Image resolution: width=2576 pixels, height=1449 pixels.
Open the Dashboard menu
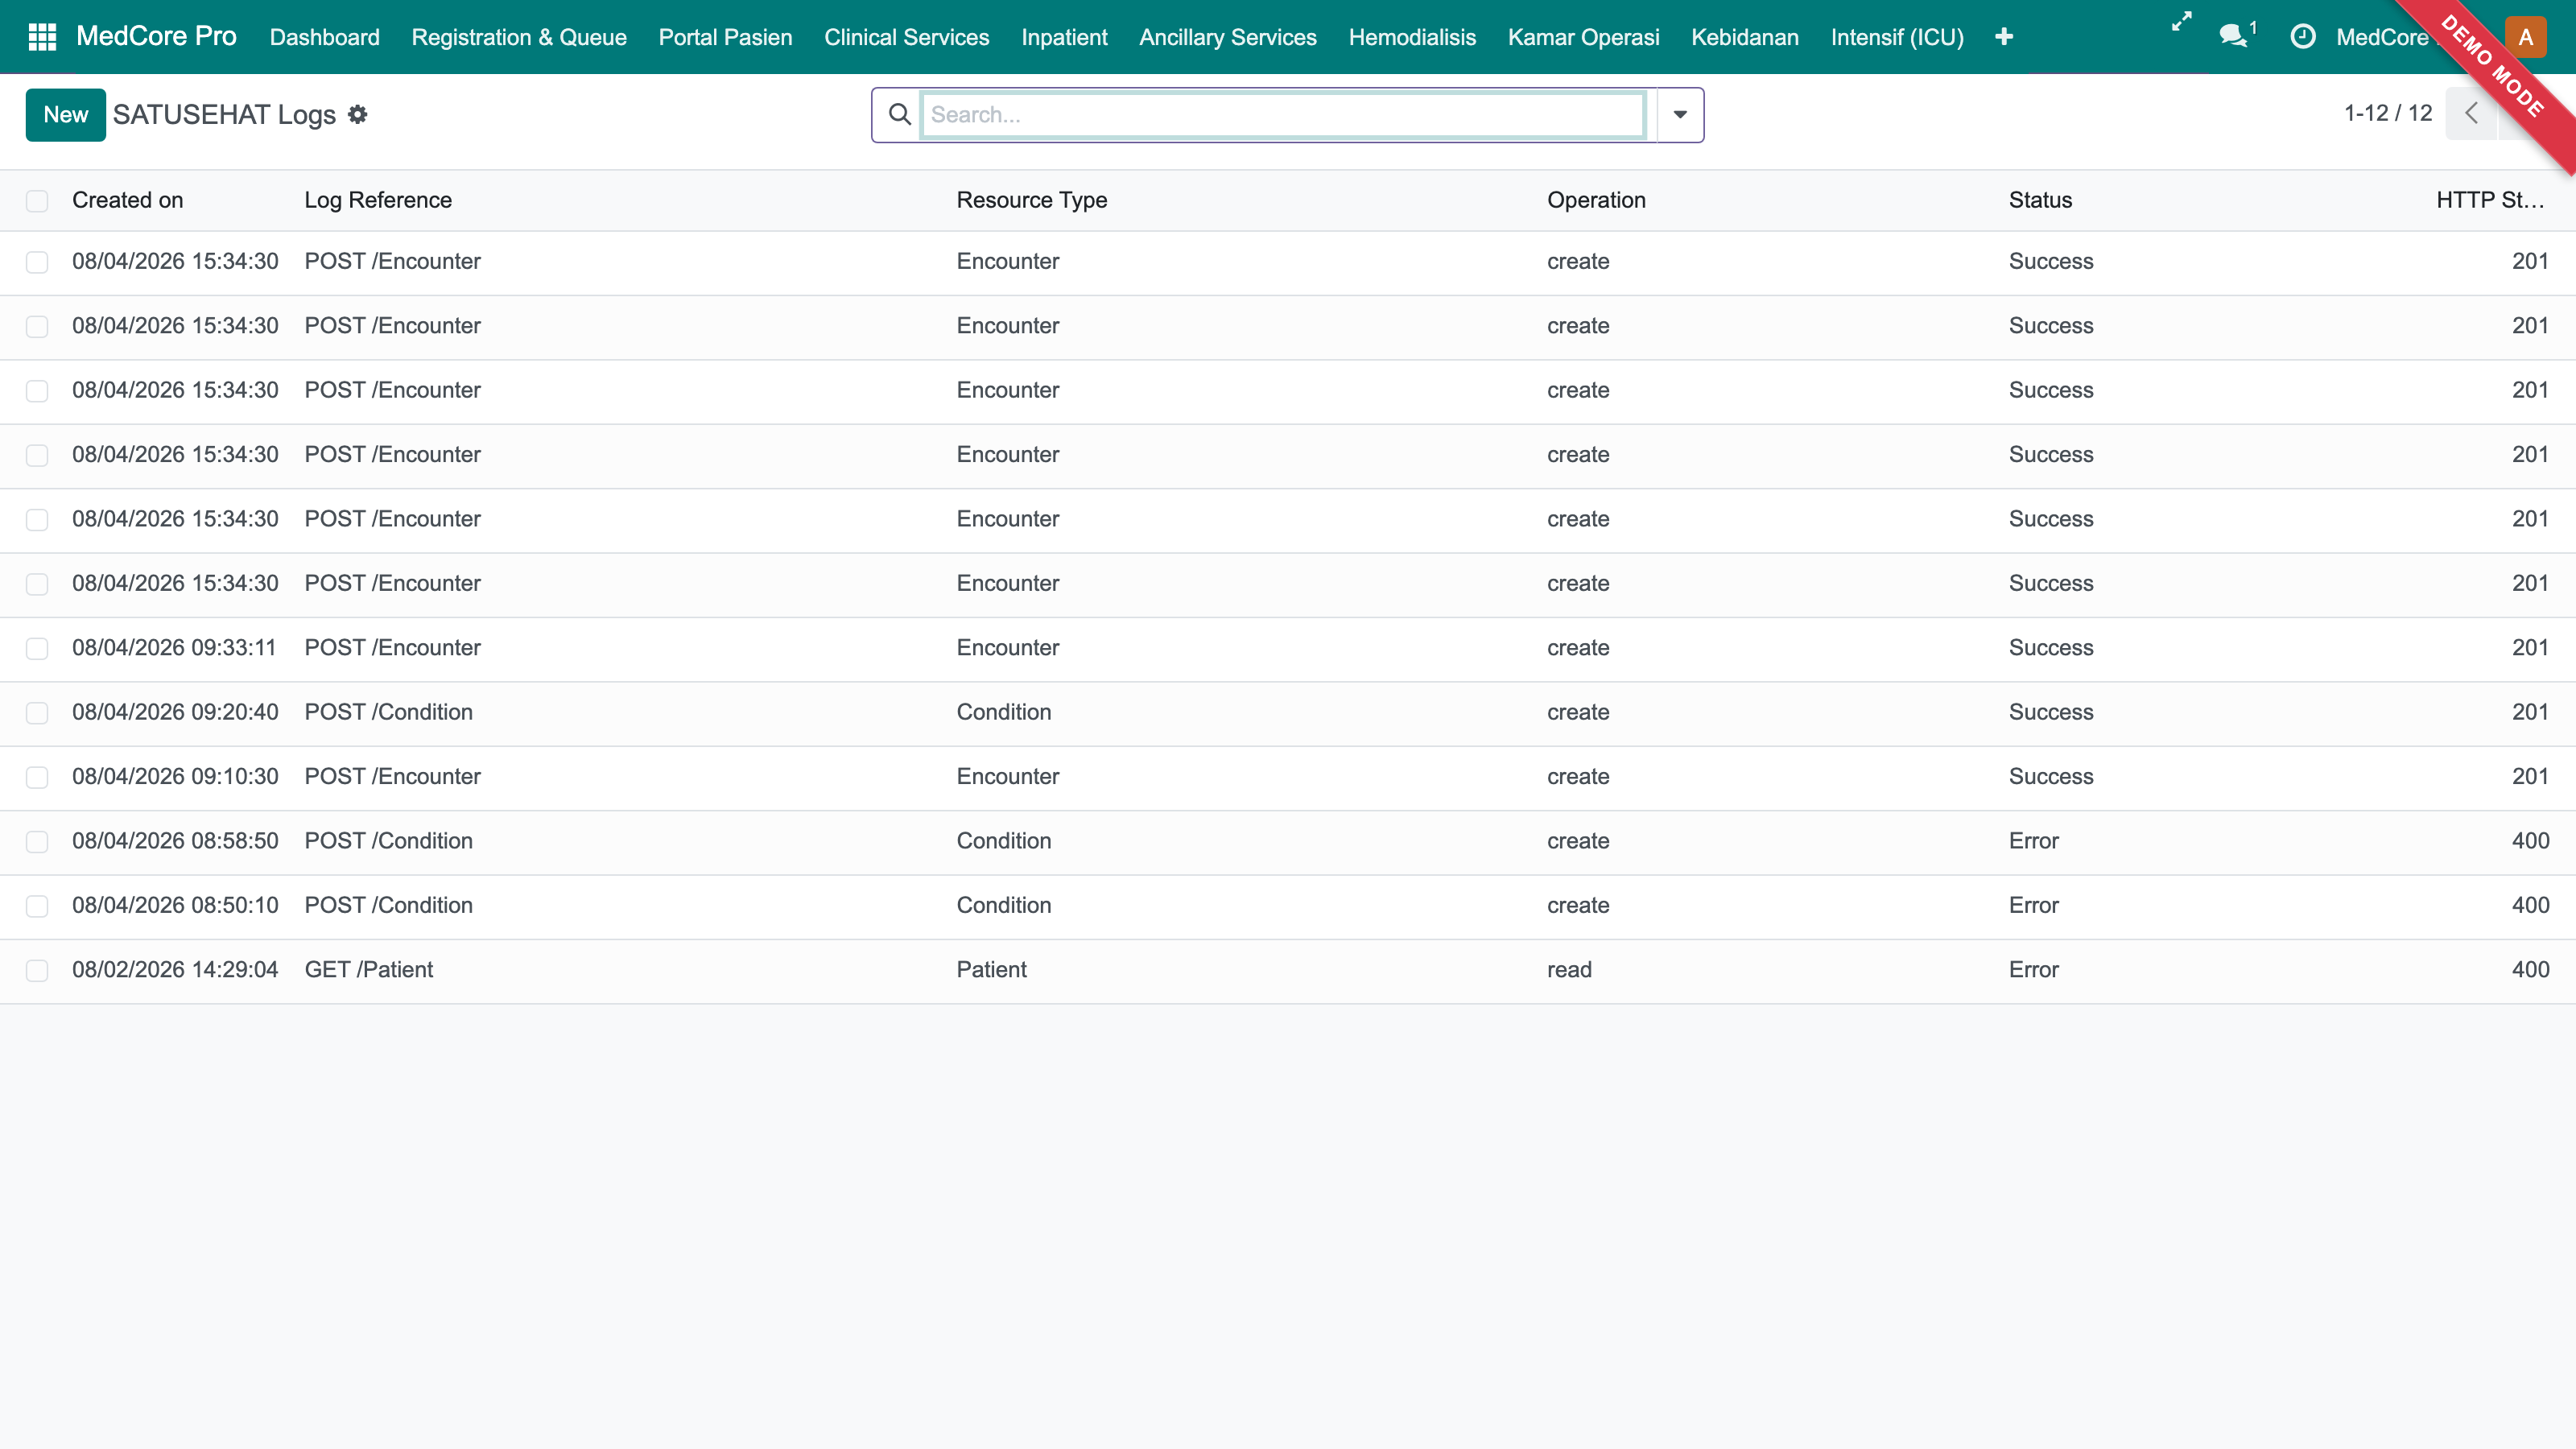coord(325,37)
